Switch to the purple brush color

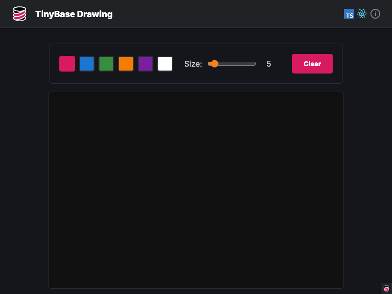coord(146,64)
